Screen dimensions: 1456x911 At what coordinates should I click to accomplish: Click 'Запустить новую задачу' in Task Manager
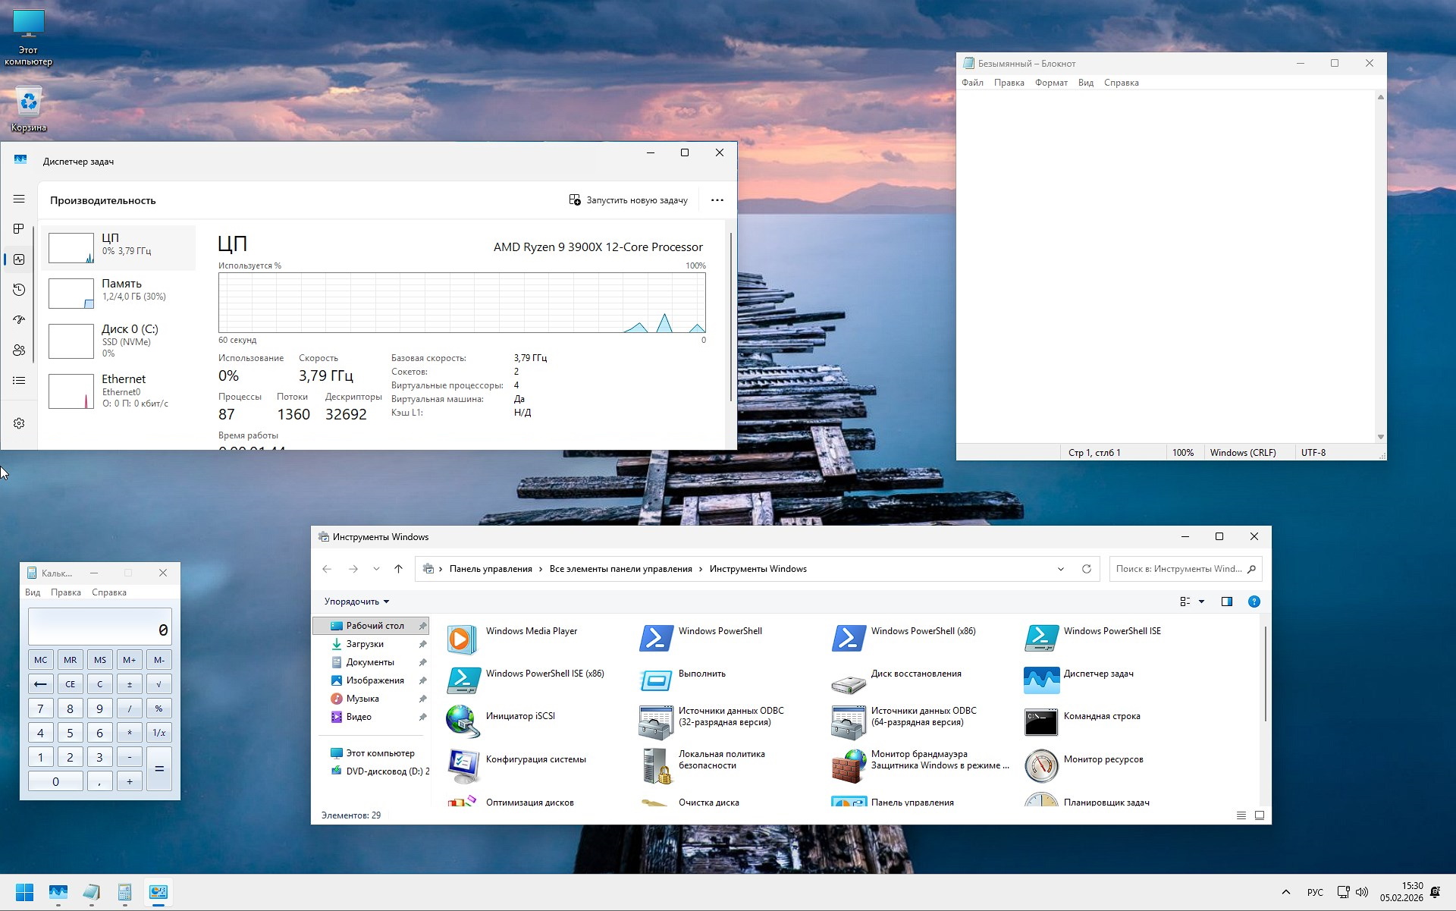coord(629,200)
